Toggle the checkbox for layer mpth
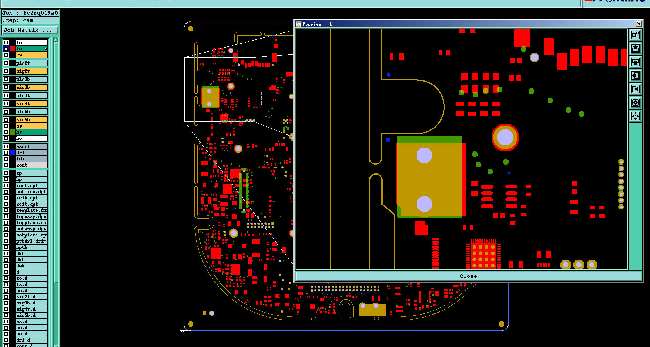 (x=6, y=247)
